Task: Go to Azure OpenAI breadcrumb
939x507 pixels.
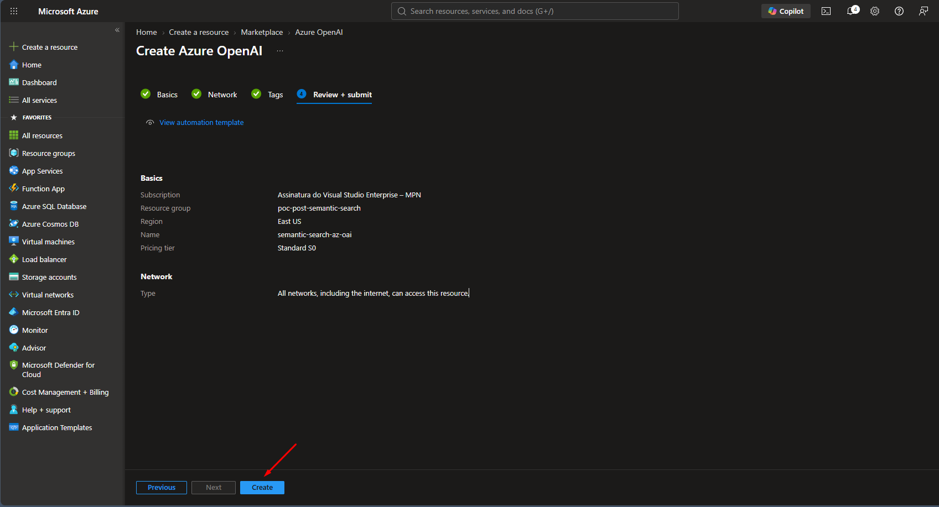Action: click(319, 32)
